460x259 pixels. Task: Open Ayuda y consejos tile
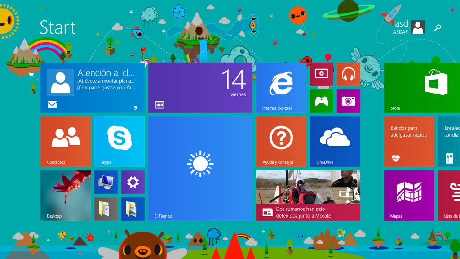(281, 142)
